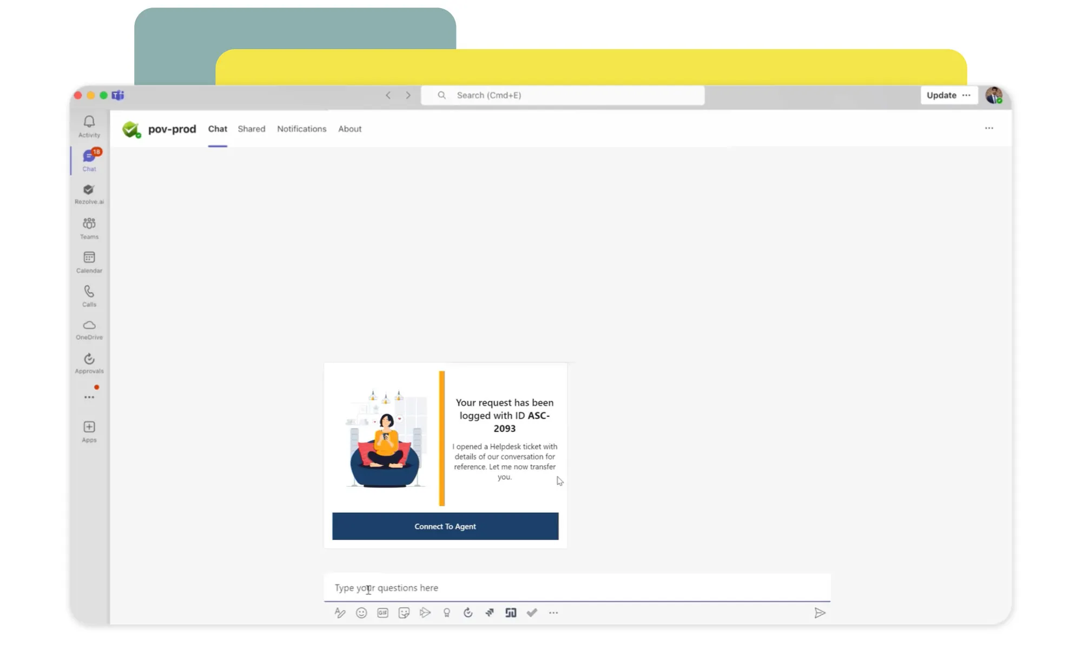Open the Teams section in sidebar
This screenshot has width=1082, height=649.
[x=89, y=228]
